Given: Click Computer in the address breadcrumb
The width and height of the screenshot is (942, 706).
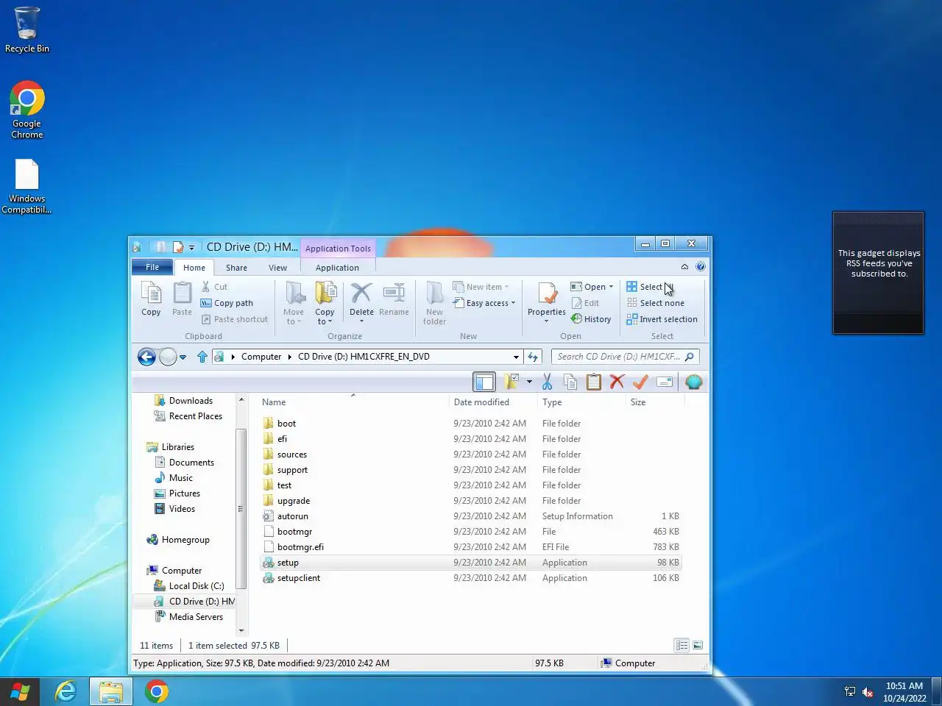Looking at the screenshot, I should pos(261,357).
